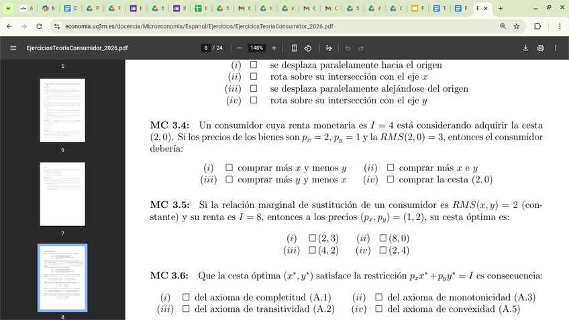
Task: Open the tab search dropdown
Action: click(8, 8)
